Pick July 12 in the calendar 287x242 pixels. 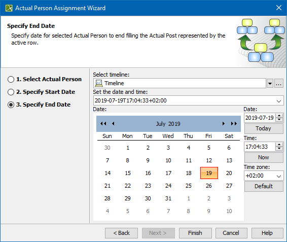point(209,160)
